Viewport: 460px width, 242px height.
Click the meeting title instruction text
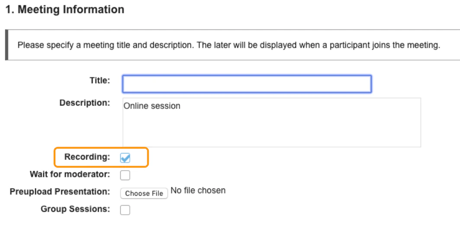[228, 45]
